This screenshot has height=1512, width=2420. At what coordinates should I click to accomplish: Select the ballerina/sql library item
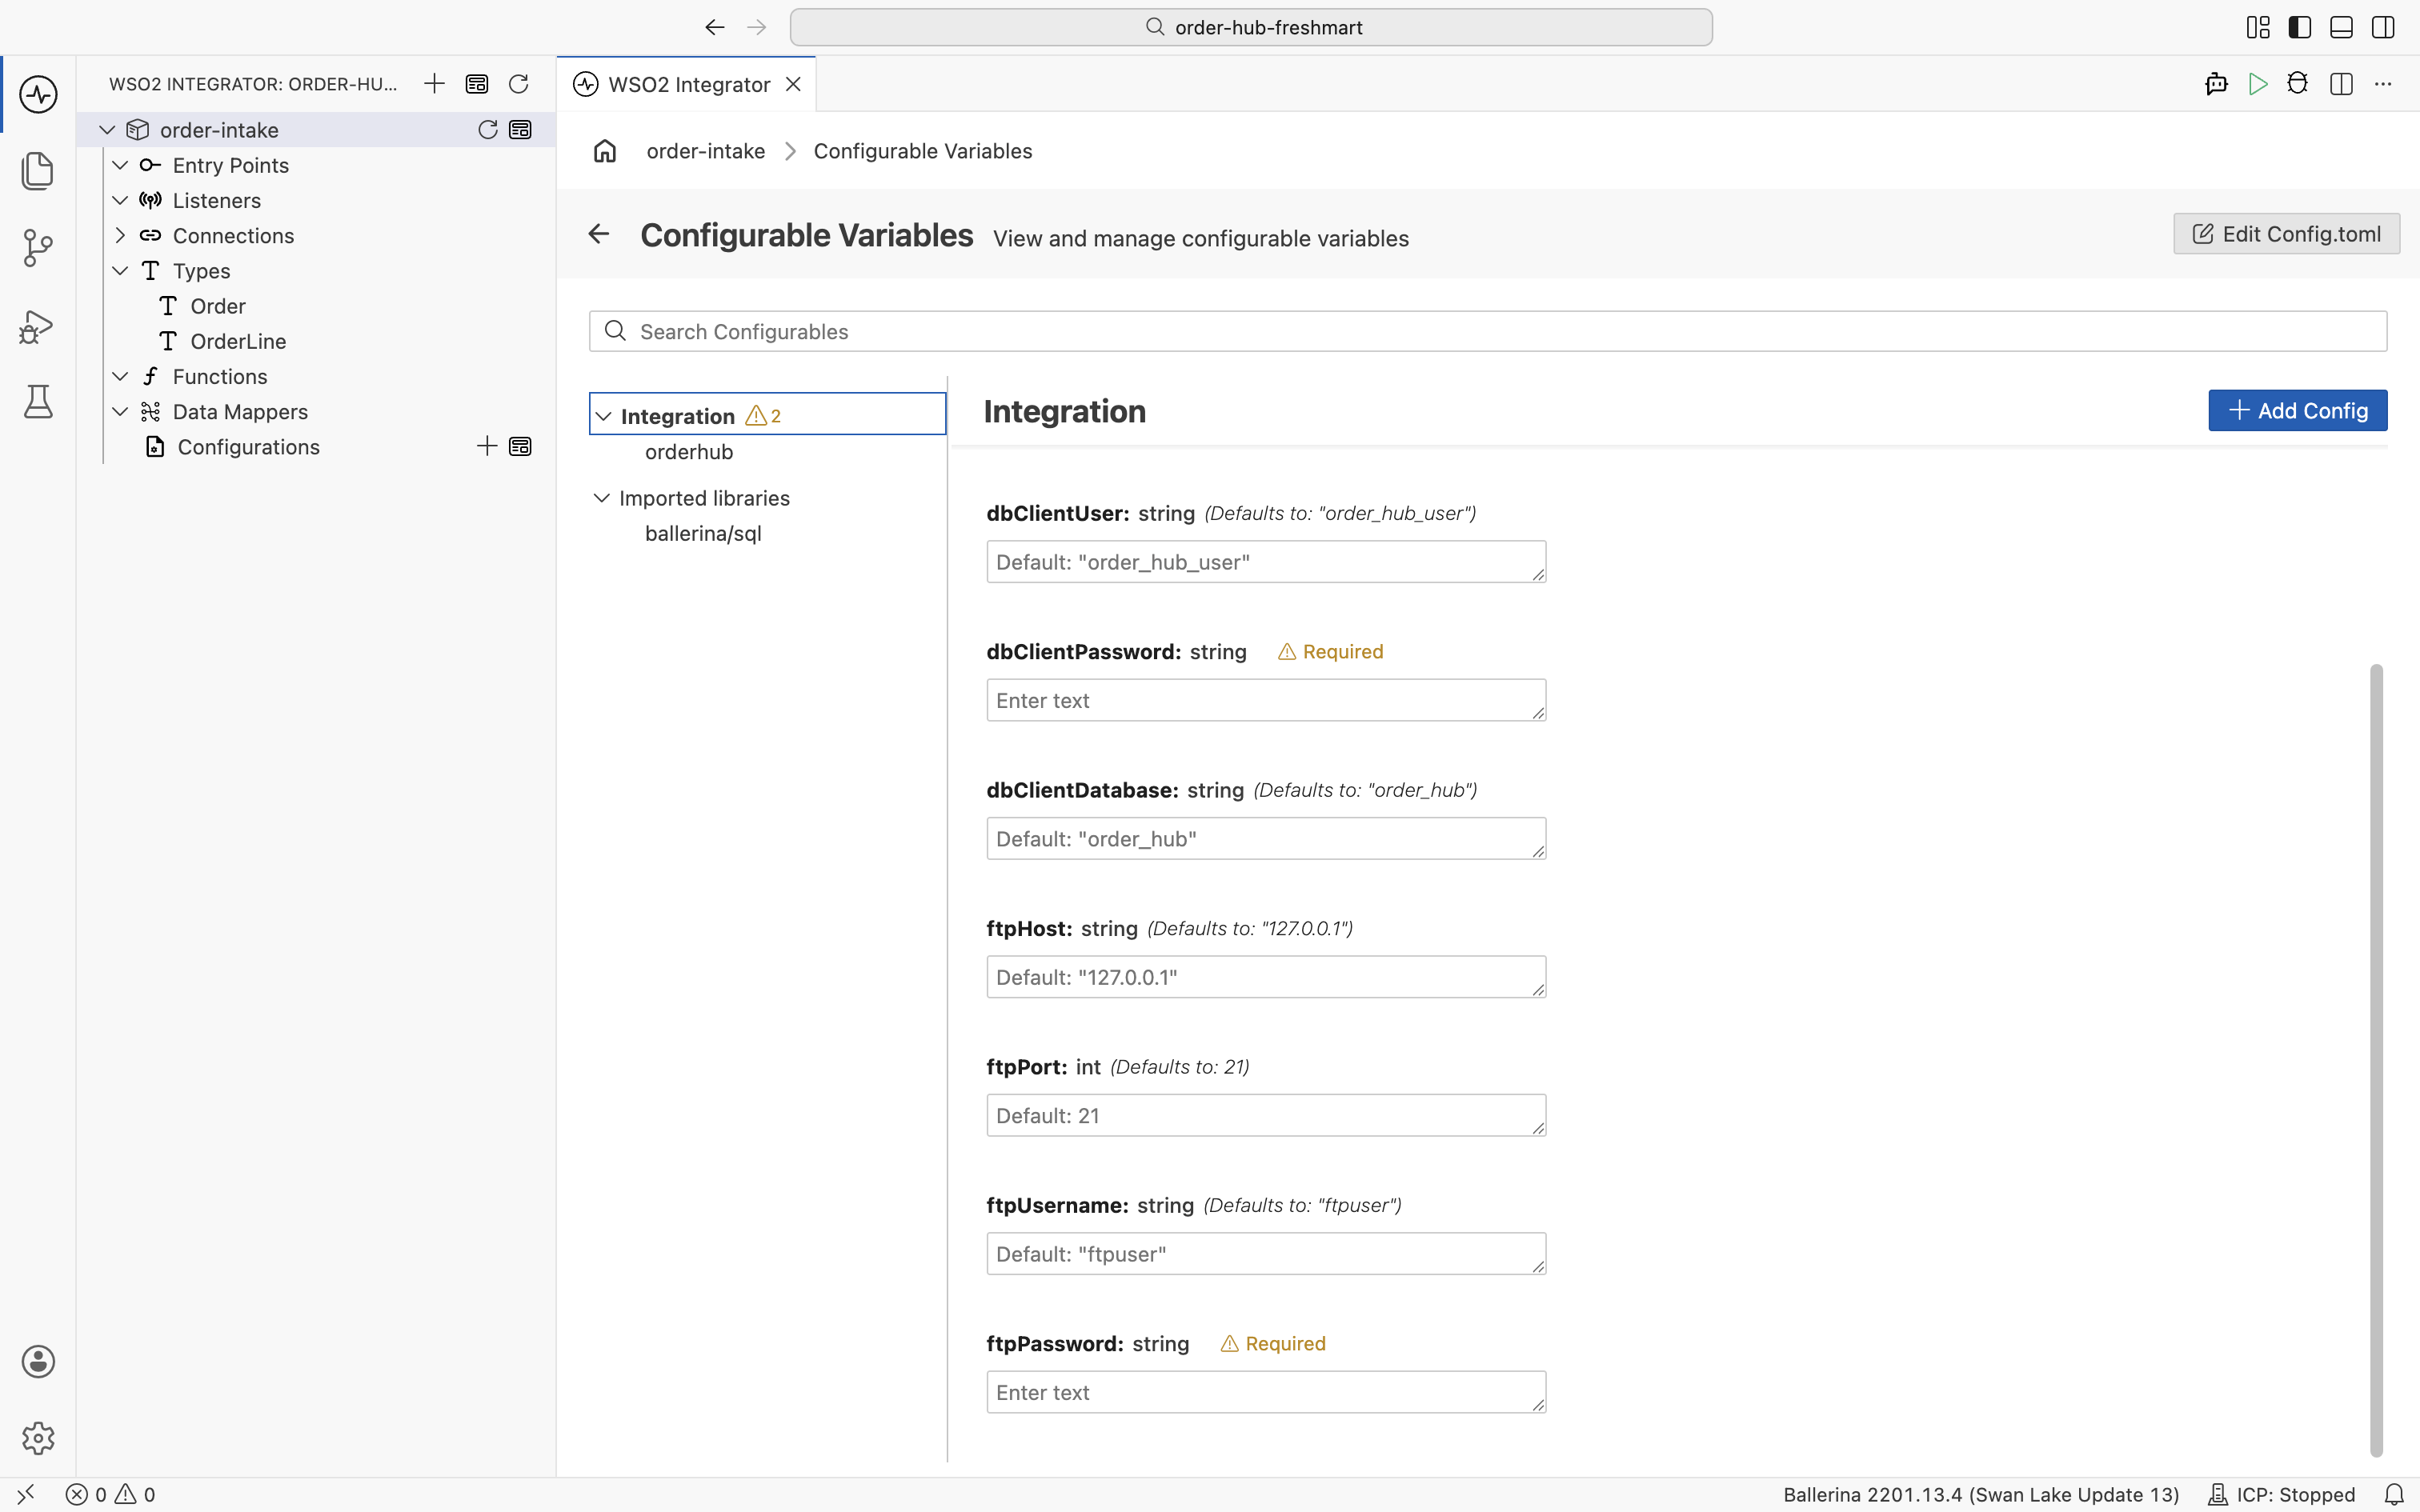click(x=703, y=533)
